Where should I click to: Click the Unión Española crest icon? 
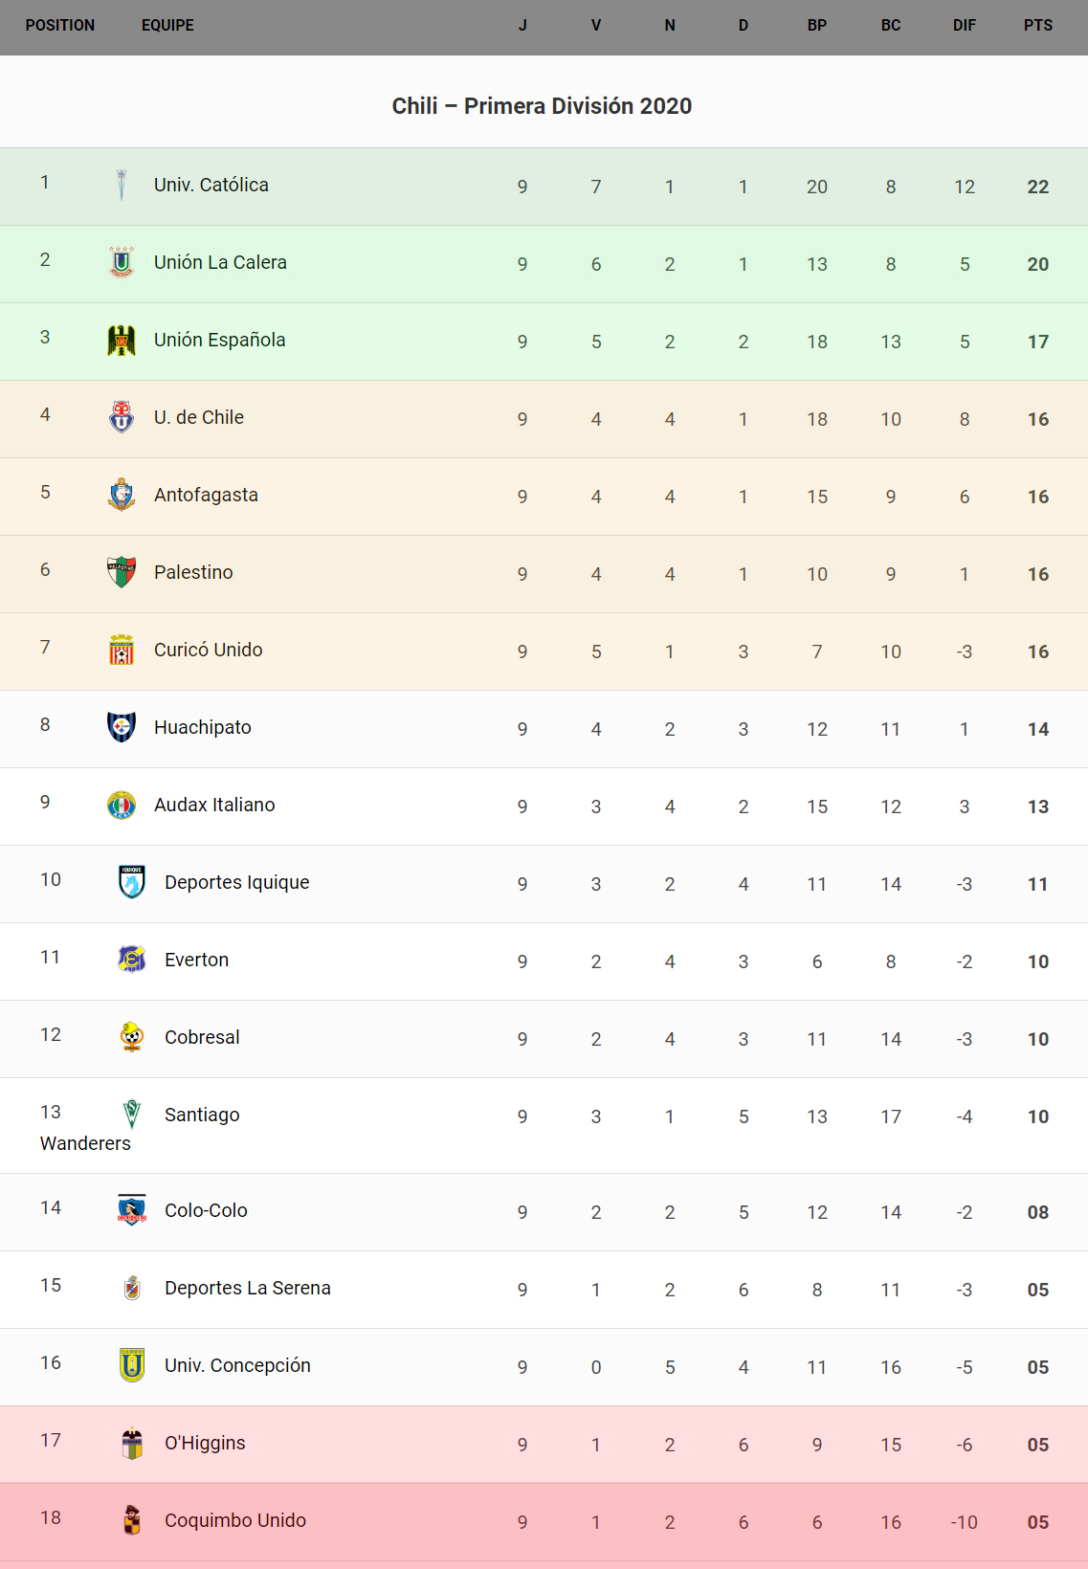[x=122, y=340]
